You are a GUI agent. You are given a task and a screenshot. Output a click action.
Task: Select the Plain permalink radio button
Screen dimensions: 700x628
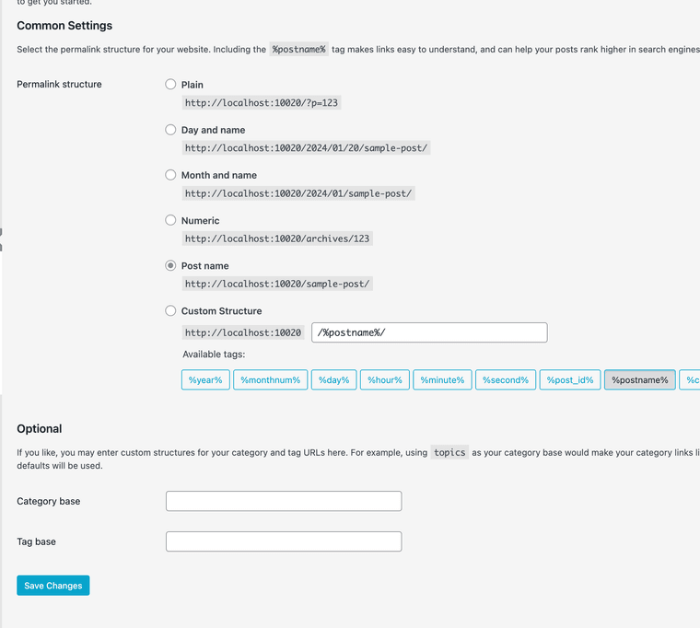pos(170,85)
